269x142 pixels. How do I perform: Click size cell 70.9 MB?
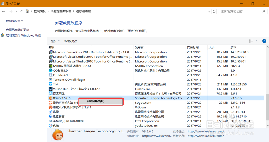[222, 94]
